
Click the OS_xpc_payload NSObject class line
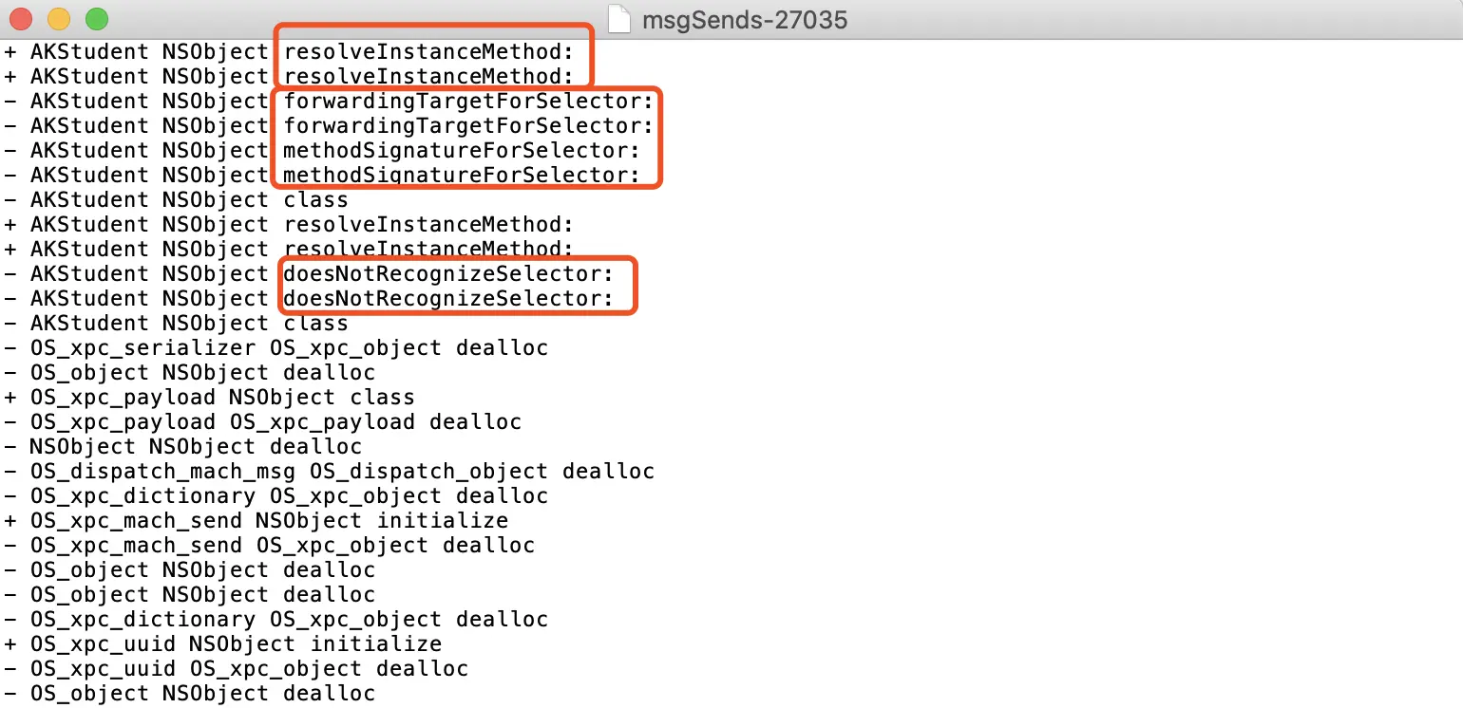click(210, 397)
